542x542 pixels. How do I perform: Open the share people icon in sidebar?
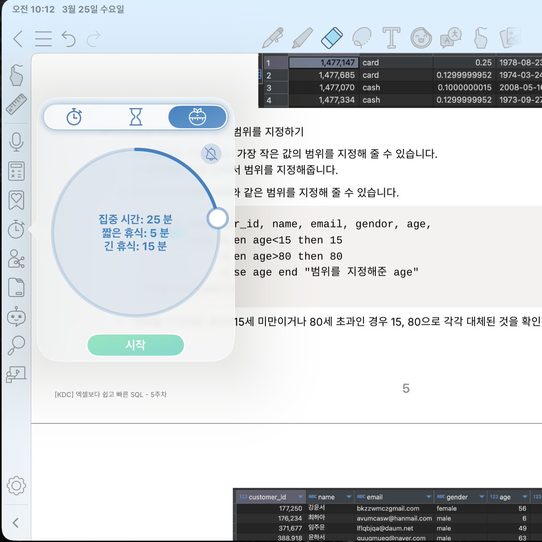coord(16,259)
